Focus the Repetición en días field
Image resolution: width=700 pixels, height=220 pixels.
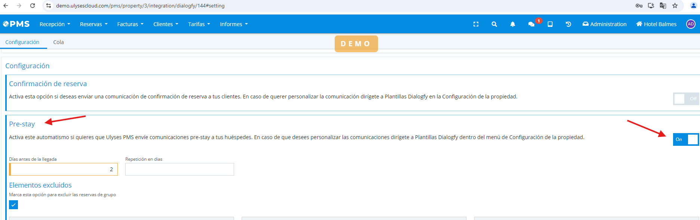point(179,169)
